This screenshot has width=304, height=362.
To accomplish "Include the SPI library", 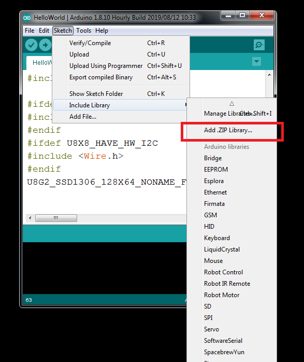I will (x=232, y=318).
